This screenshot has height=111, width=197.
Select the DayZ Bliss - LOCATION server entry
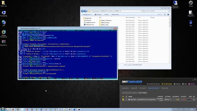click(x=143, y=100)
